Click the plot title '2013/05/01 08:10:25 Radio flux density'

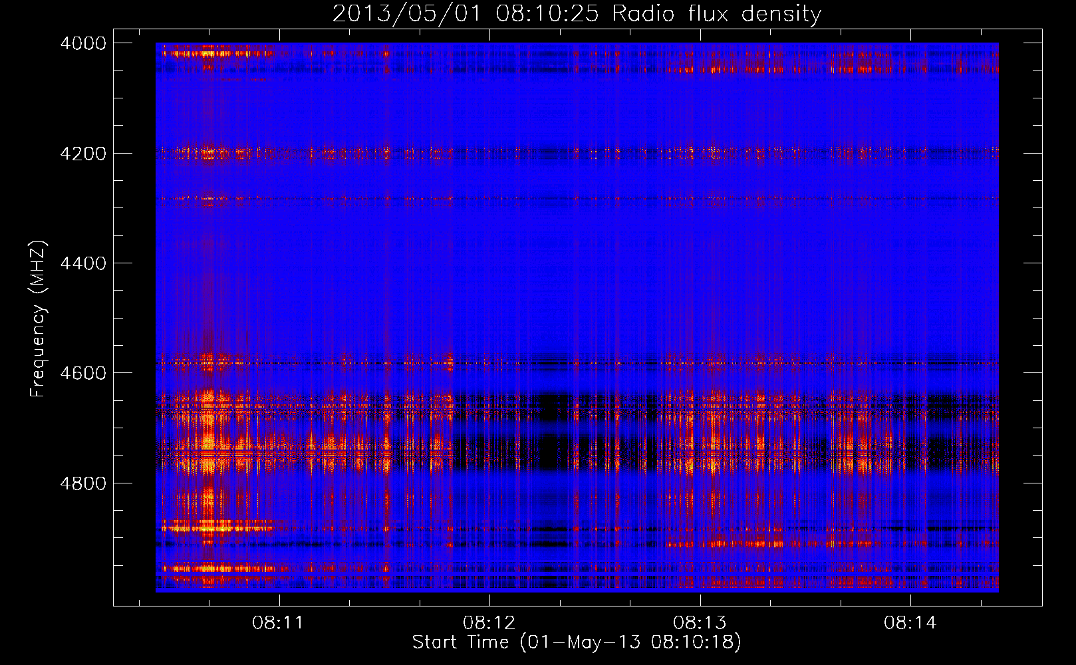577,13
